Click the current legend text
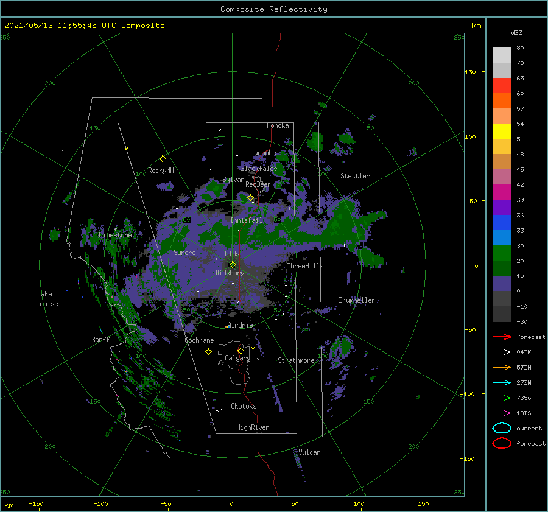548x512 pixels. 529,428
